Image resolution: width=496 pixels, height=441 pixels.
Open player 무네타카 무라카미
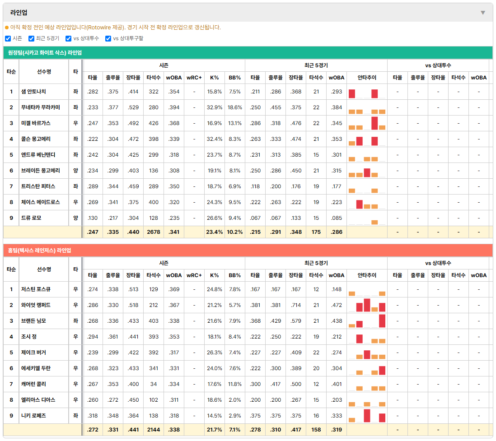41,107
